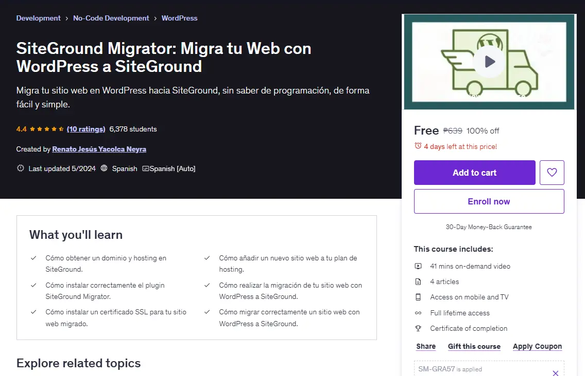This screenshot has height=376, width=585.
Task: Click checkmark beside 'Cómo añadir un nuevo sitio'
Action: [207, 258]
